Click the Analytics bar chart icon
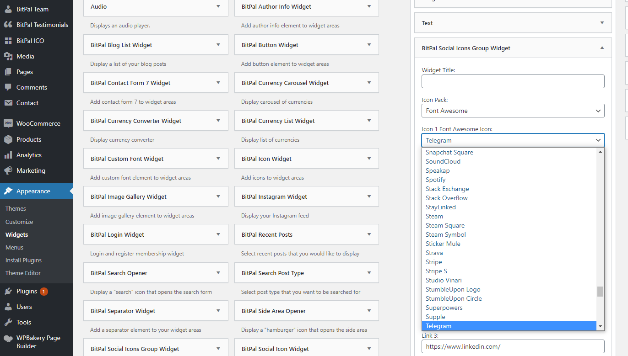Screen dimensions: 628x356 (8, 155)
